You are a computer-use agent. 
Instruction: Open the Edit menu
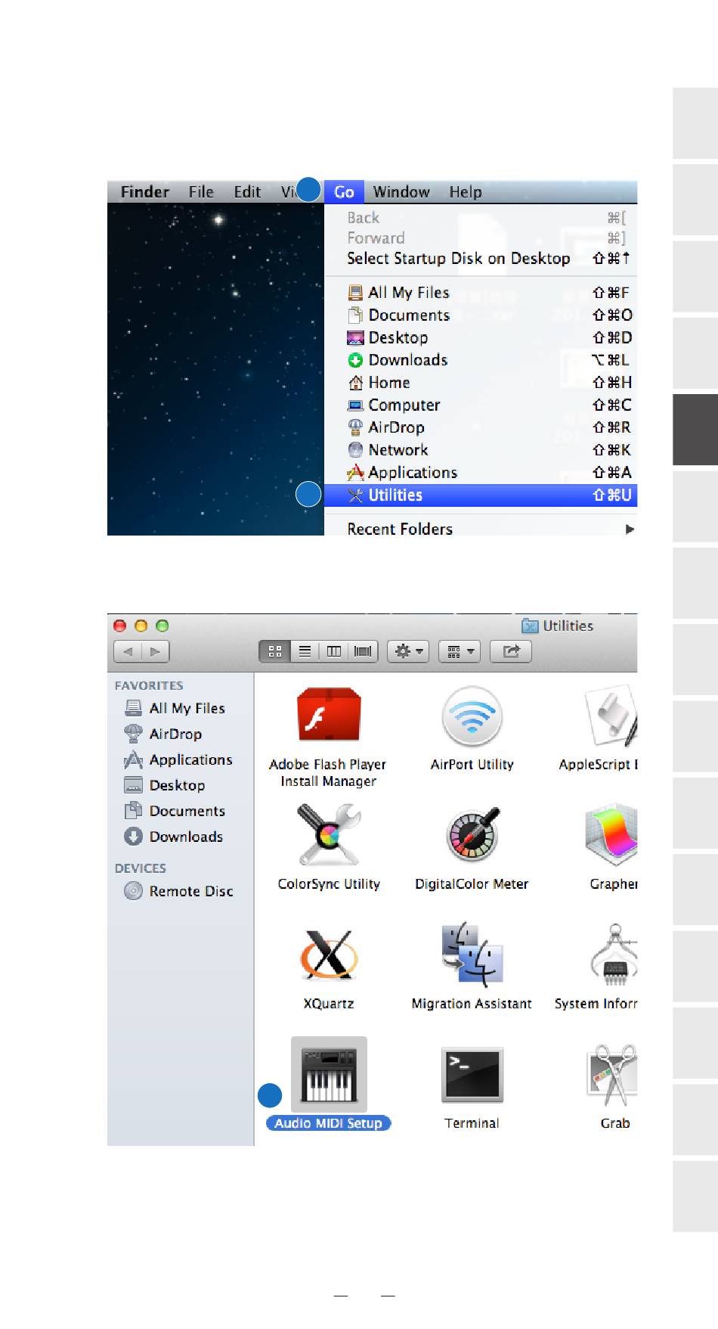tap(247, 192)
